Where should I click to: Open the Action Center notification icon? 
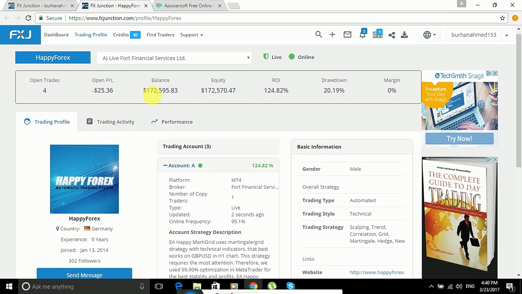(510, 287)
